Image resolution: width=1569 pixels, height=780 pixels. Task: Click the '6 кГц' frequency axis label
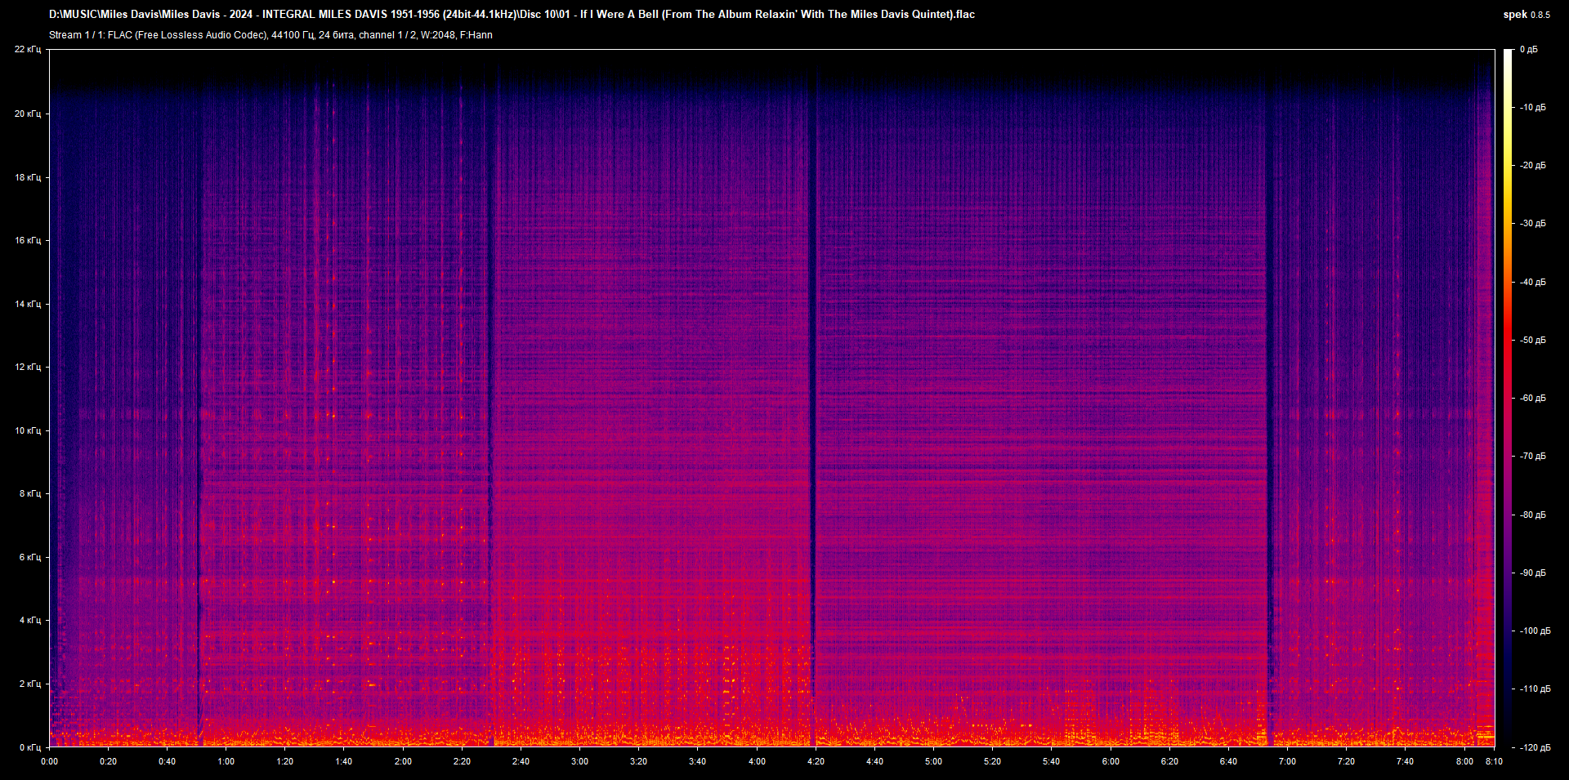[x=30, y=557]
